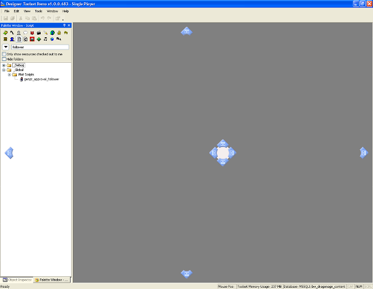
Task: Switch to the Object Inspector tab
Action: (x=17, y=280)
